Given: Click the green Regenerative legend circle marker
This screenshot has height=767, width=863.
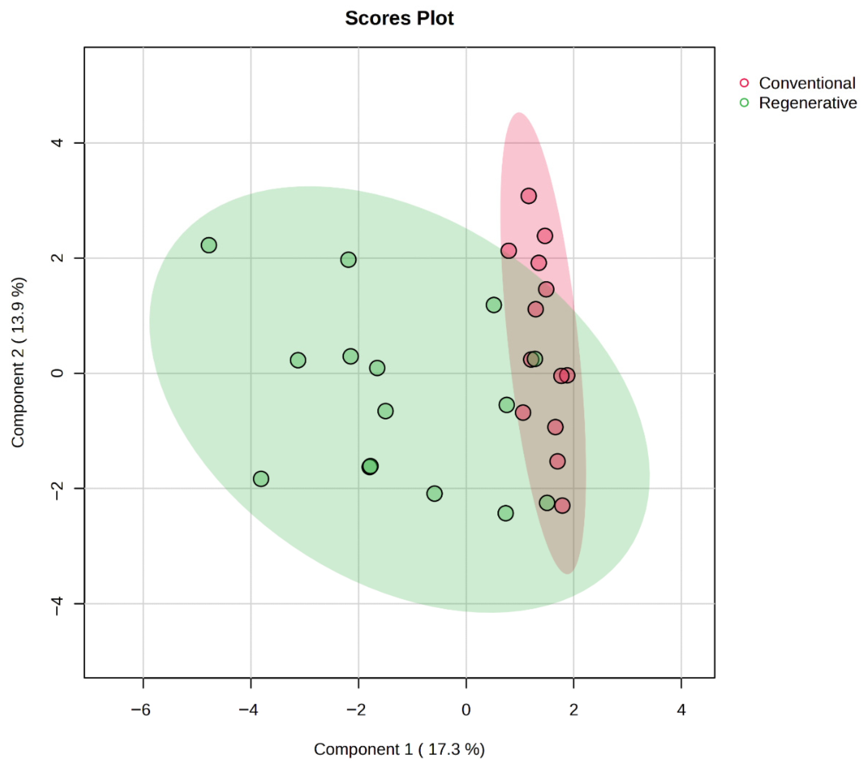Looking at the screenshot, I should coord(744,103).
